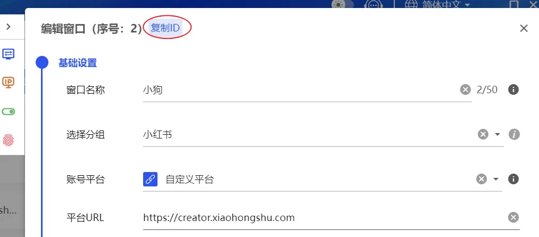Expand the sidebar with chevron arrow
Screen dimensions: 539x237
(9, 27)
